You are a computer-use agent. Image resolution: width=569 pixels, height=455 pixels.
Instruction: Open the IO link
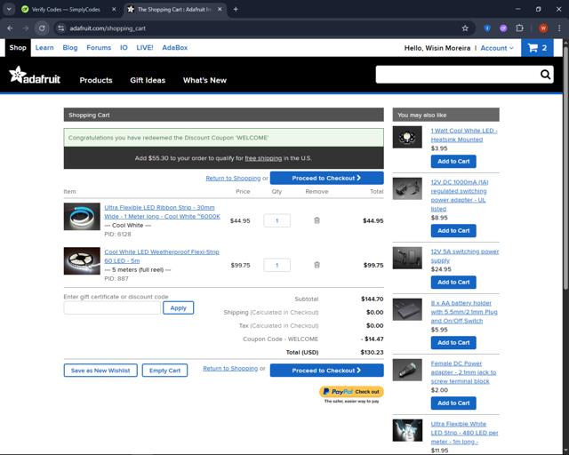coord(124,47)
